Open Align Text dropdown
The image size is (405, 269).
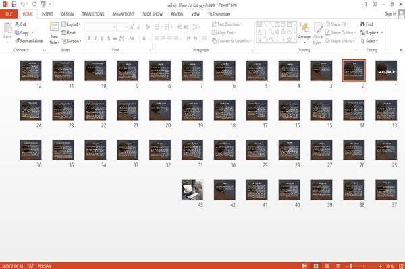pyautogui.click(x=223, y=33)
